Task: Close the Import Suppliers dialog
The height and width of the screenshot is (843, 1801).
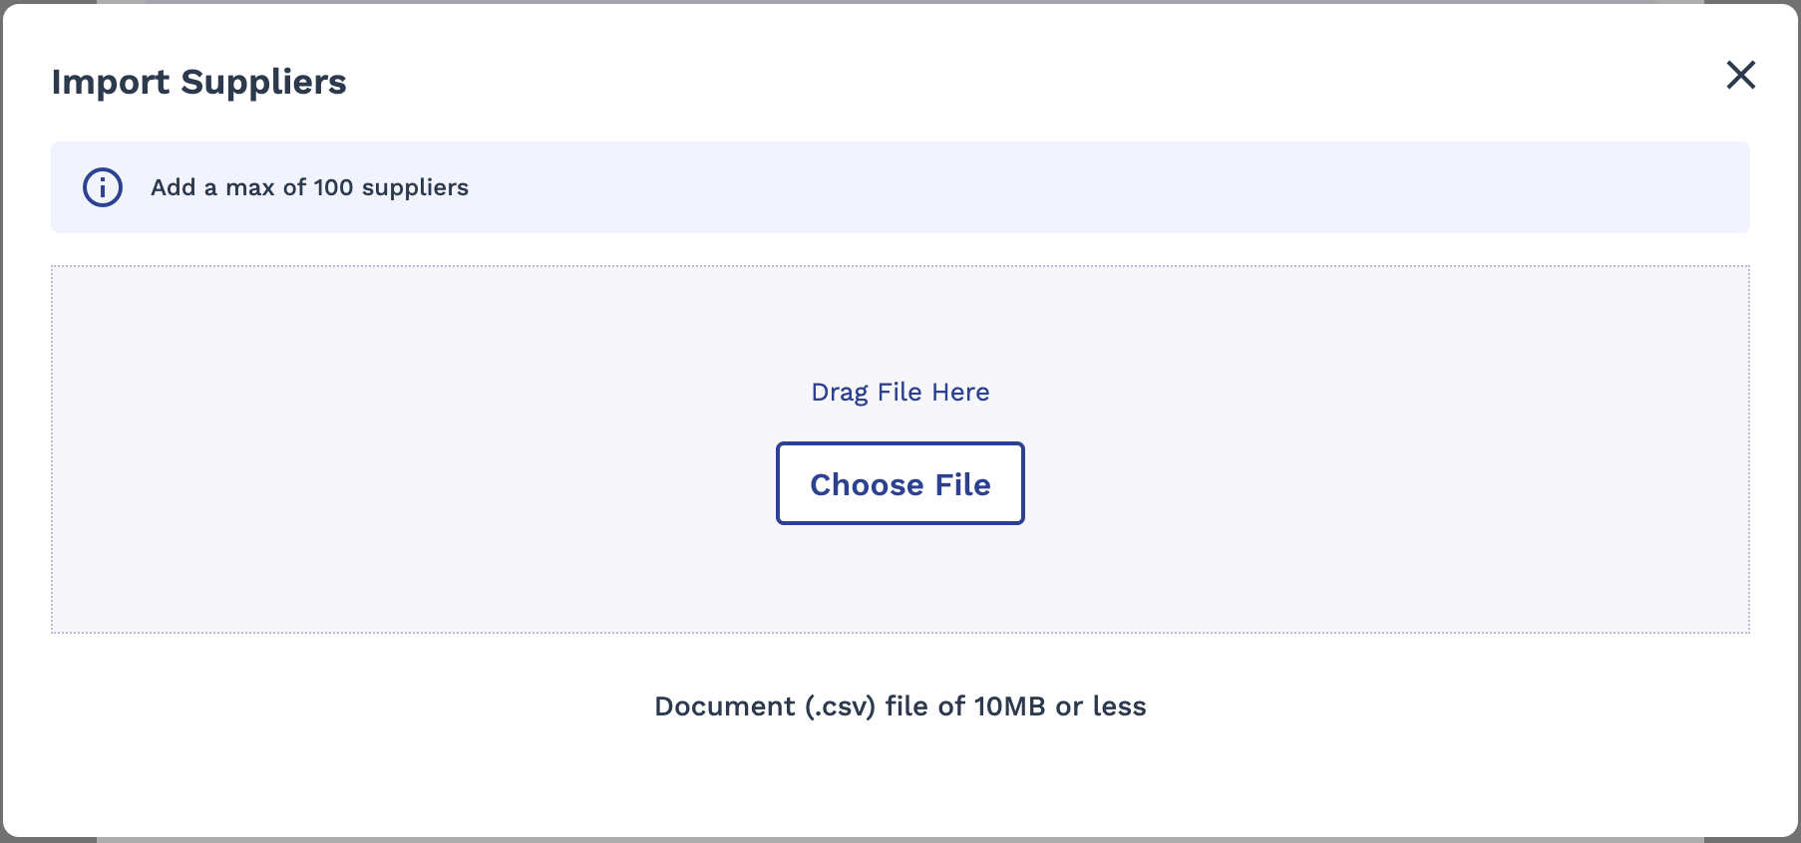Action: click(x=1740, y=75)
